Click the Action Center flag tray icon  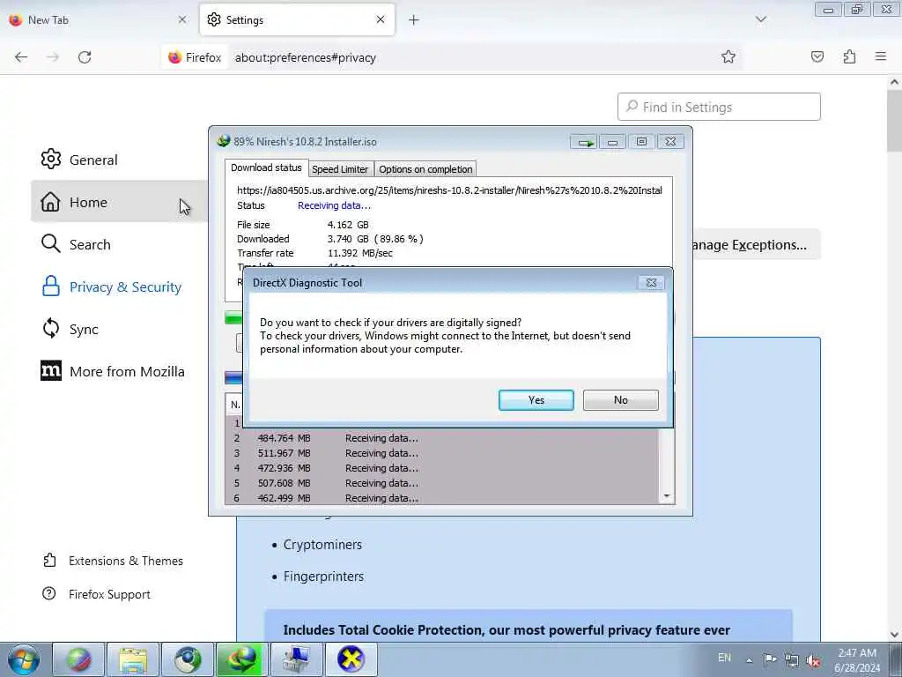pyautogui.click(x=770, y=659)
